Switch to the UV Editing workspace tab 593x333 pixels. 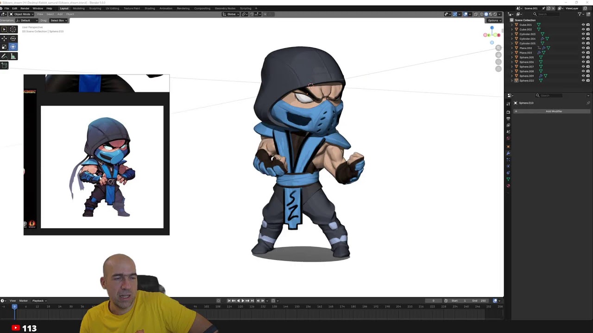pos(112,8)
